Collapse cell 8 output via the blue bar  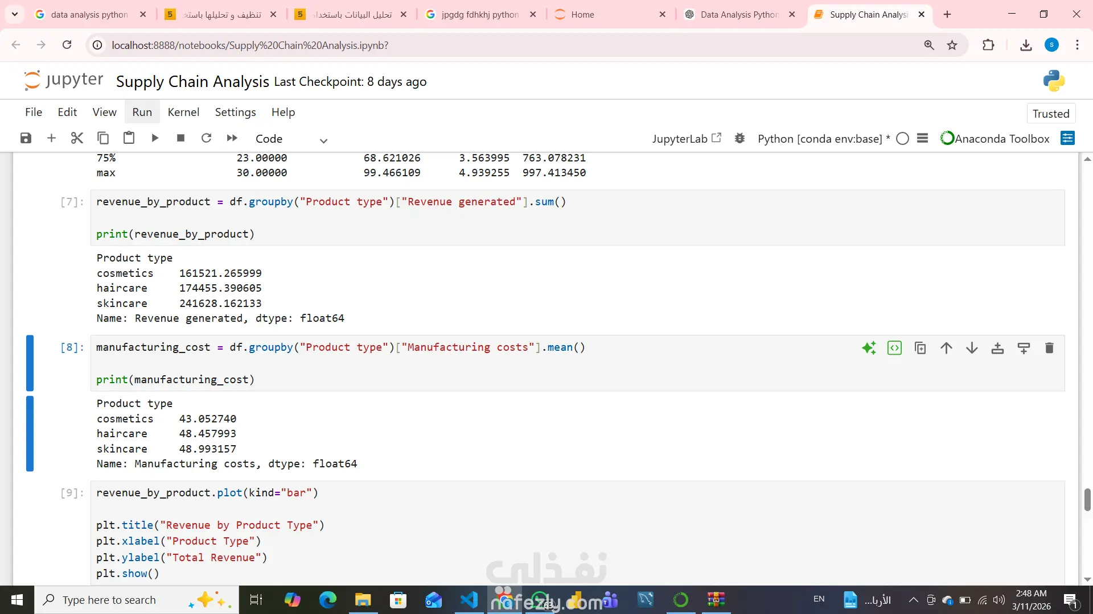30,434
